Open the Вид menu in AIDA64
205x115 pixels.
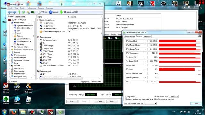point(16,8)
